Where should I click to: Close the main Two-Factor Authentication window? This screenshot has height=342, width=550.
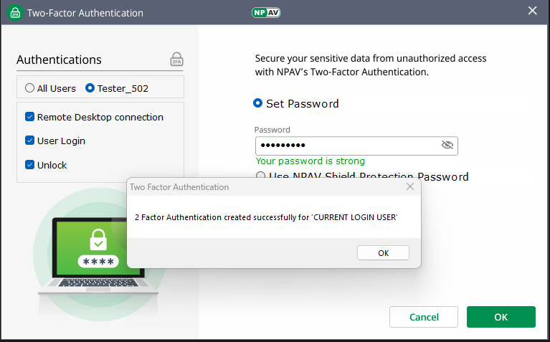(532, 11)
